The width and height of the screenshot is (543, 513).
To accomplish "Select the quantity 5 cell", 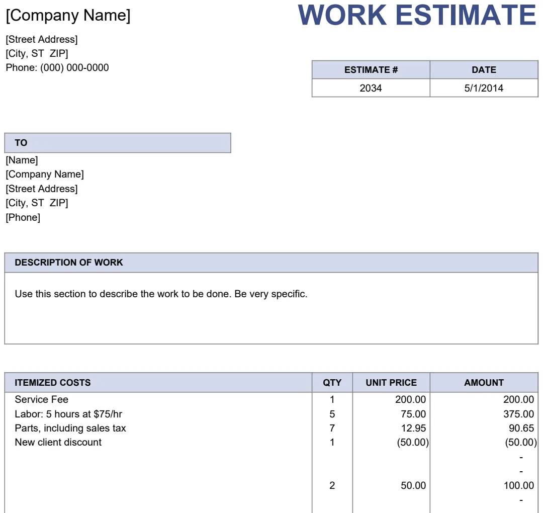I will pyautogui.click(x=332, y=414).
